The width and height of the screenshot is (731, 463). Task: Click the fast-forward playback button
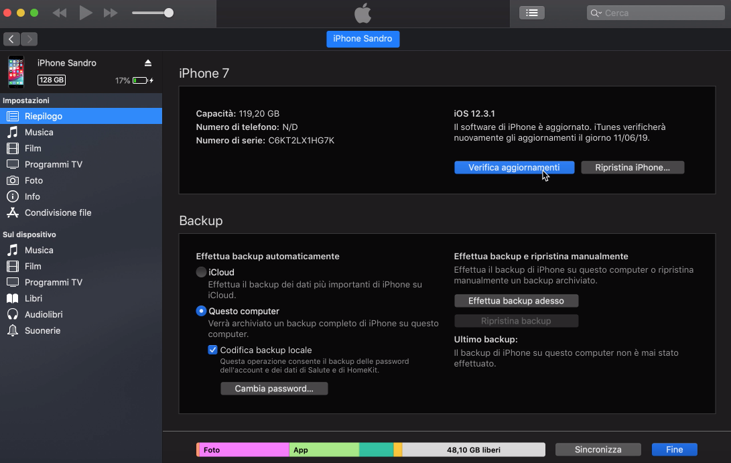click(111, 13)
